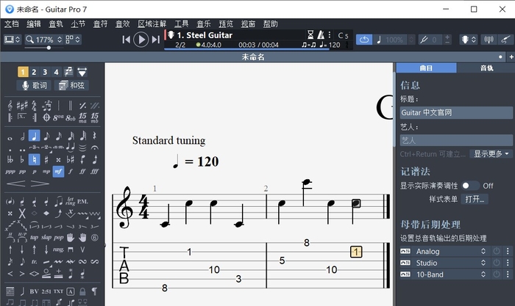Enable the loop playback button
Viewport: 515px width, 306px height.
(x=364, y=40)
